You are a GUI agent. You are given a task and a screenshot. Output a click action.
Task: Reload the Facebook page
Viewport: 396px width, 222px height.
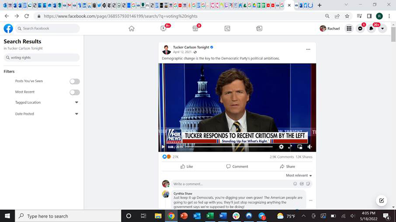27,16
